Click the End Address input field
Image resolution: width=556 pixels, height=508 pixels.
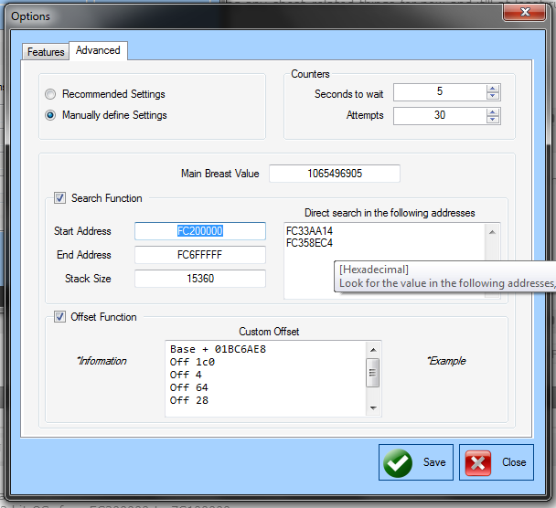point(199,255)
